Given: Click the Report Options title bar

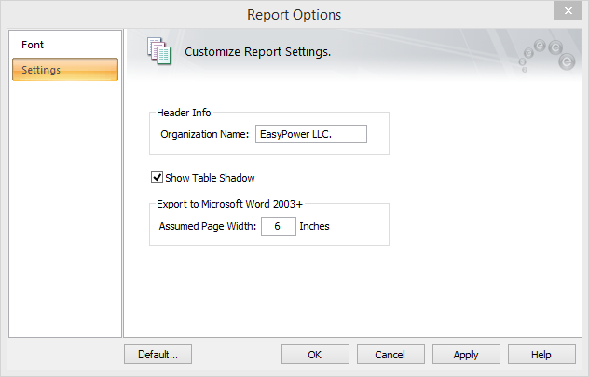Looking at the screenshot, I should tap(294, 14).
